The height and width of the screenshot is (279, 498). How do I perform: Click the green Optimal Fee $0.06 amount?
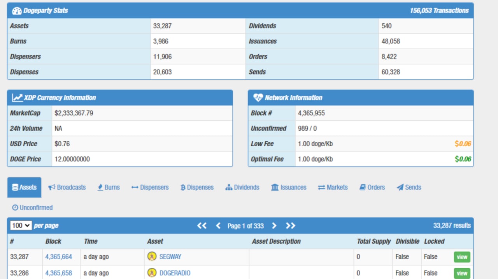[x=463, y=159]
